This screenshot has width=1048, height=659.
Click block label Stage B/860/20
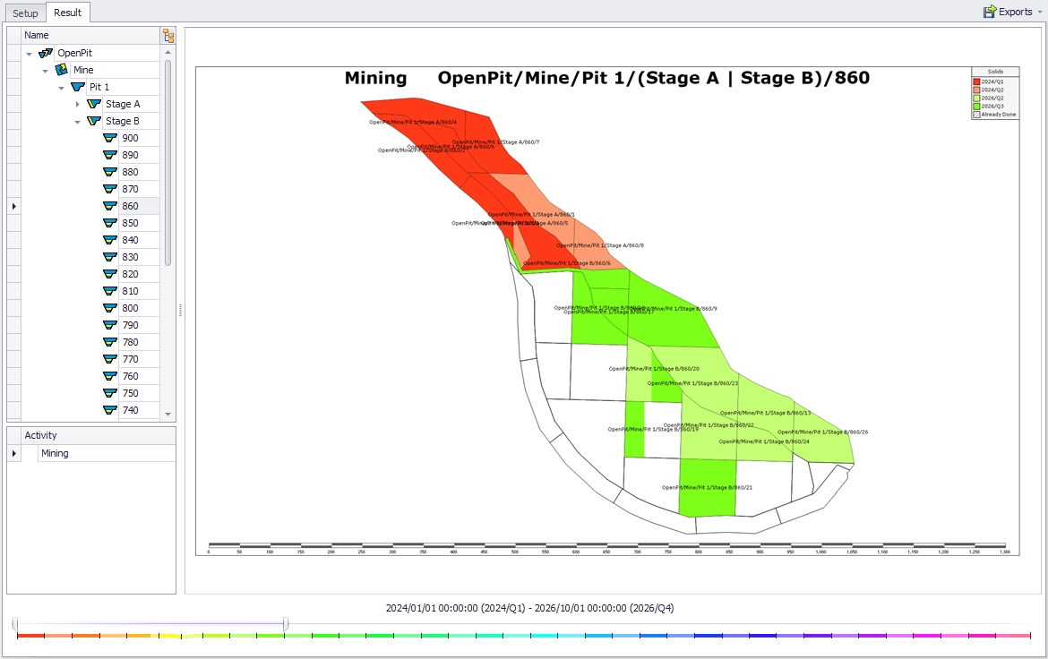pos(655,368)
